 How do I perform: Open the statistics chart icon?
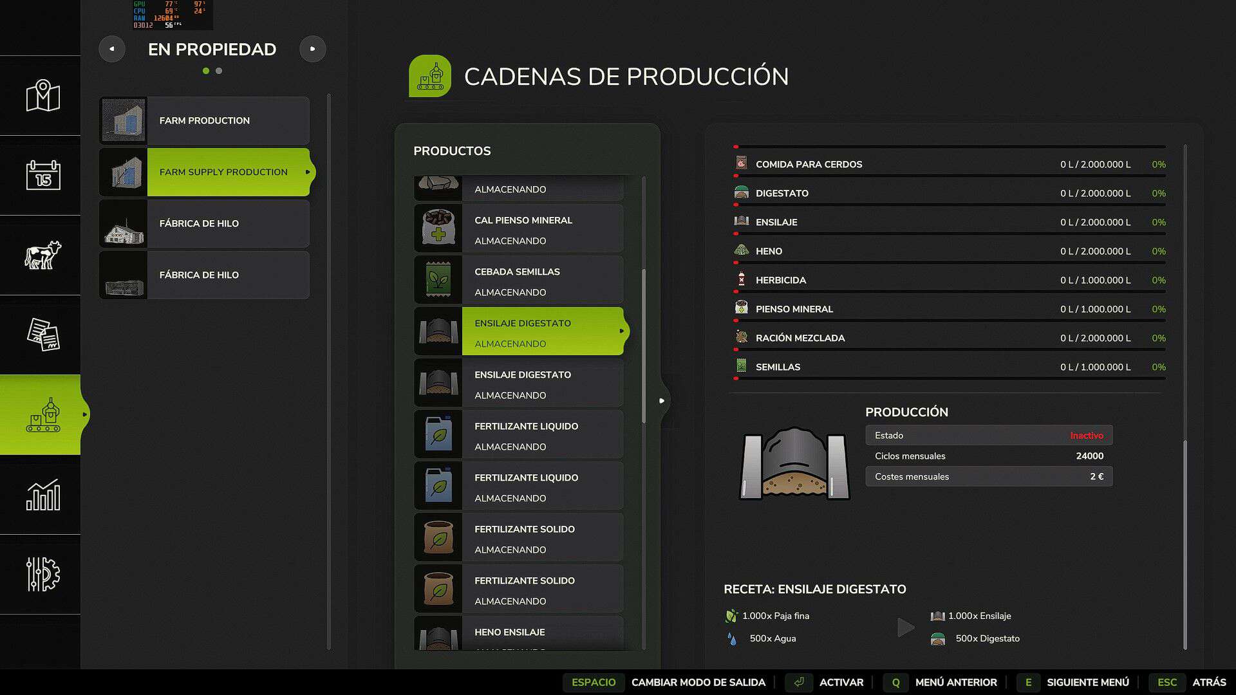42,495
